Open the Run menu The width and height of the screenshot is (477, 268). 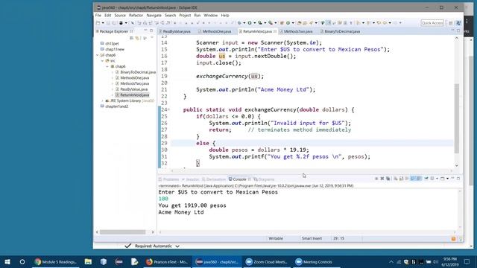pos(197,15)
